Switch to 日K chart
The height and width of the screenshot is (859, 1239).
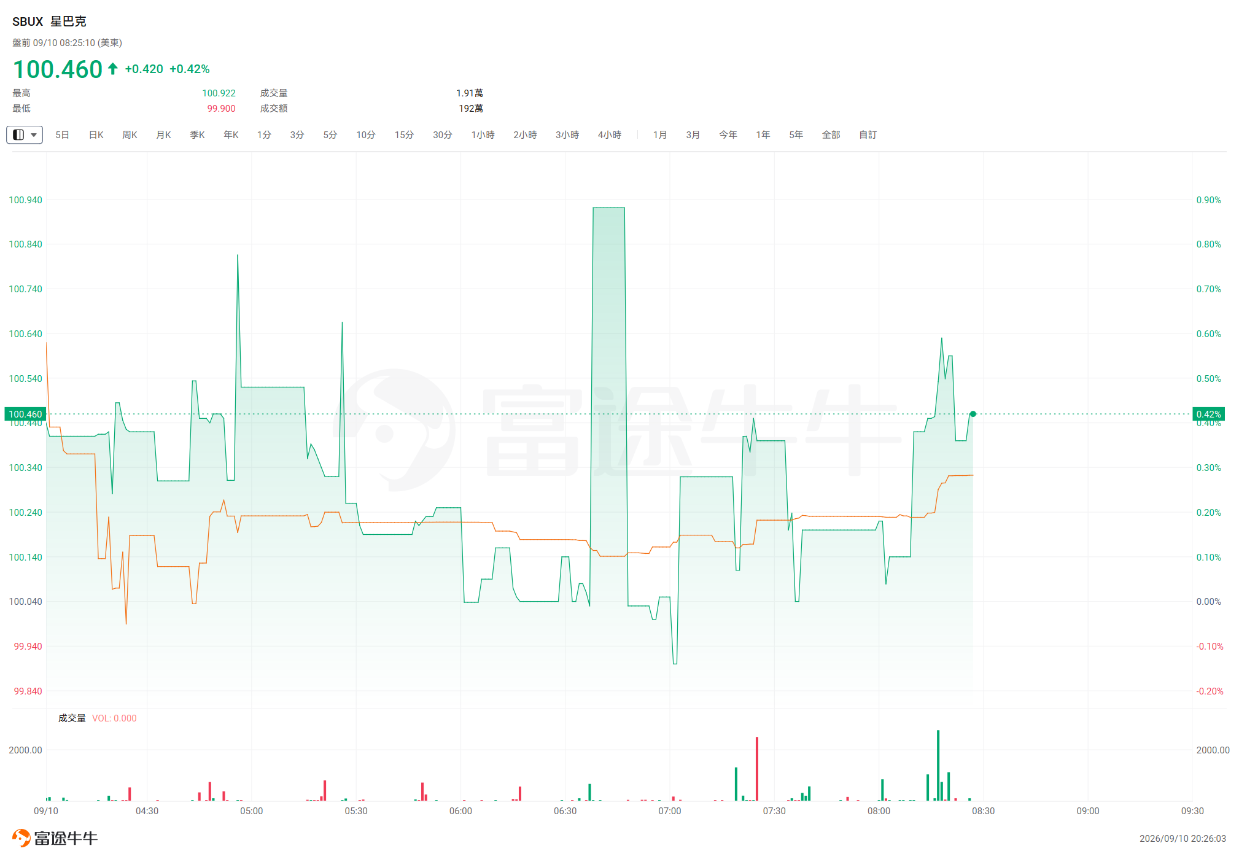(96, 134)
